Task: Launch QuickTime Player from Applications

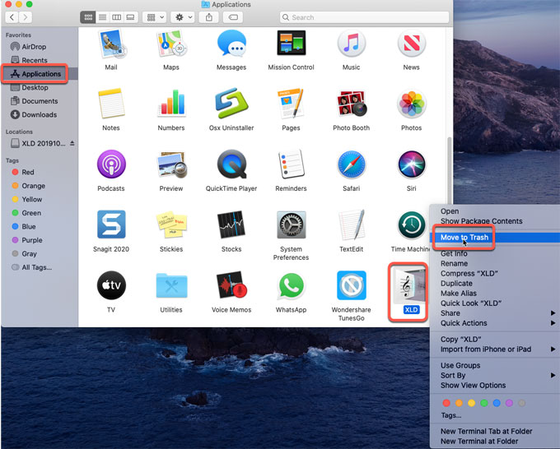Action: coord(231,164)
